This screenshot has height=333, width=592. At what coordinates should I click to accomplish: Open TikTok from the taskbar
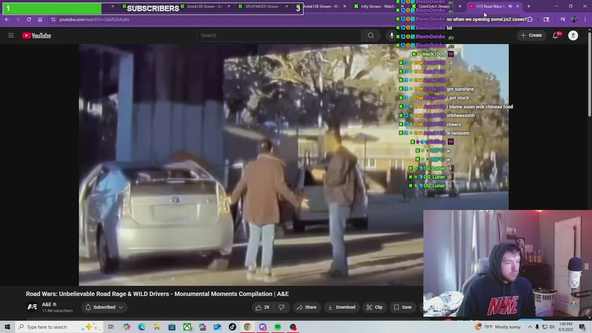click(232, 327)
